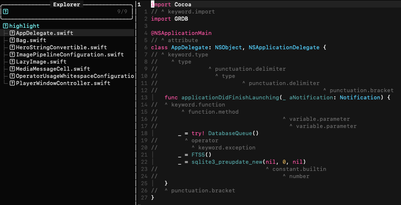This screenshot has height=205, width=401.
Task: Click the FTS5() call
Action: click(202, 155)
